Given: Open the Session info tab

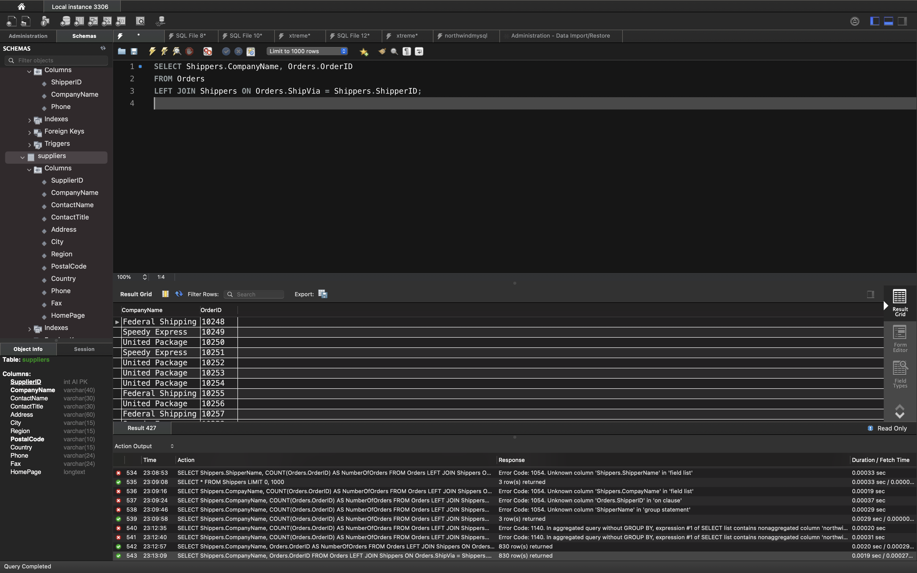Looking at the screenshot, I should (84, 349).
